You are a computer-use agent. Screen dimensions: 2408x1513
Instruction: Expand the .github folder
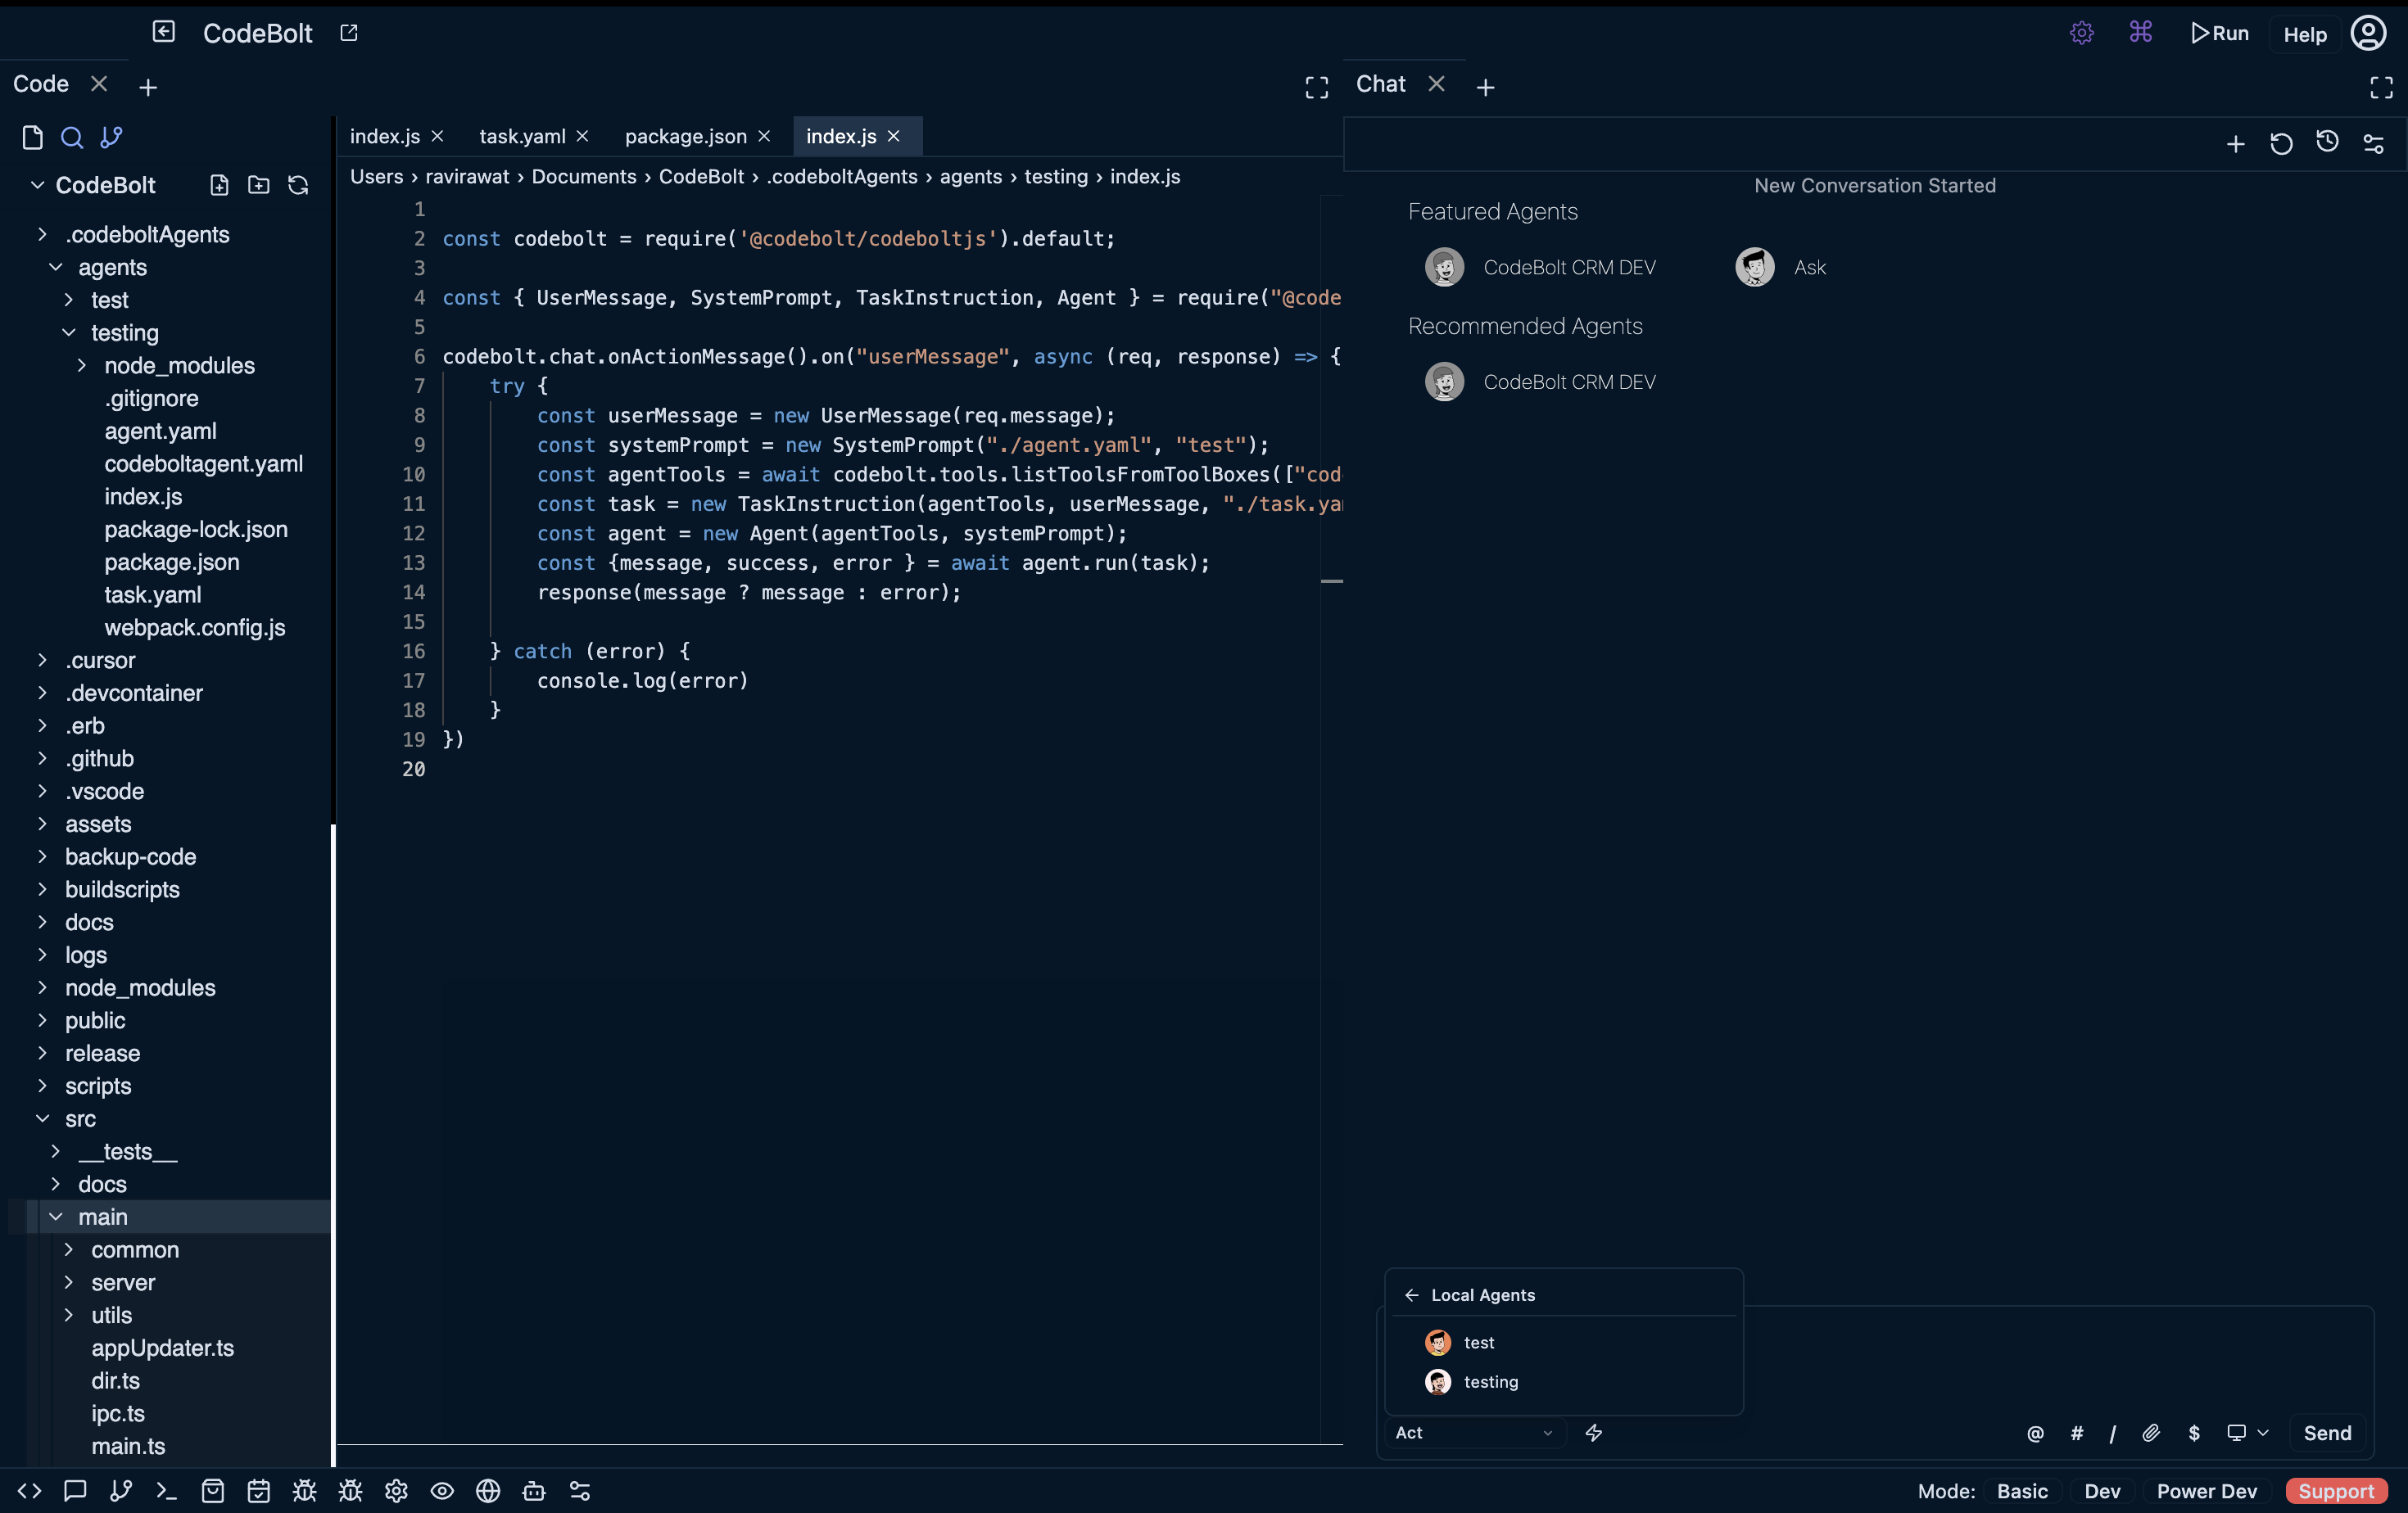point(42,758)
